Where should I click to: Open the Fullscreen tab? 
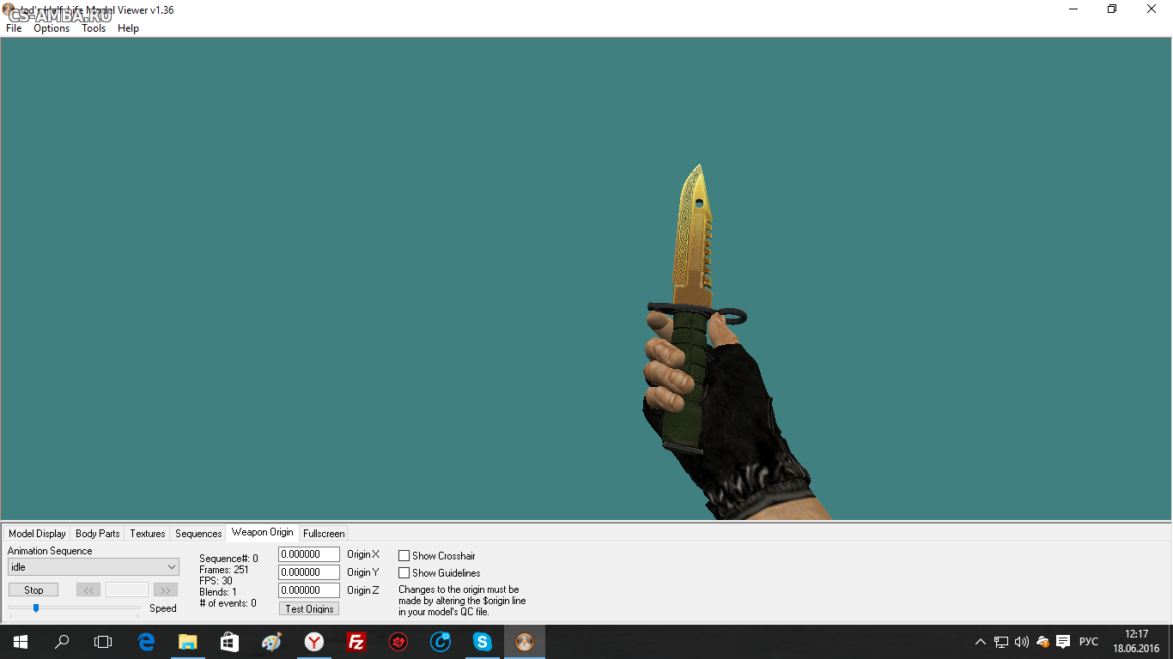[324, 534]
